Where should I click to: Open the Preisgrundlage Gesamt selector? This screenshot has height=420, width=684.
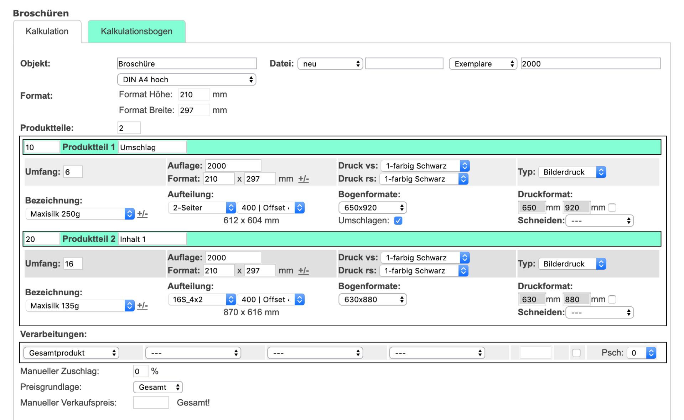click(158, 387)
